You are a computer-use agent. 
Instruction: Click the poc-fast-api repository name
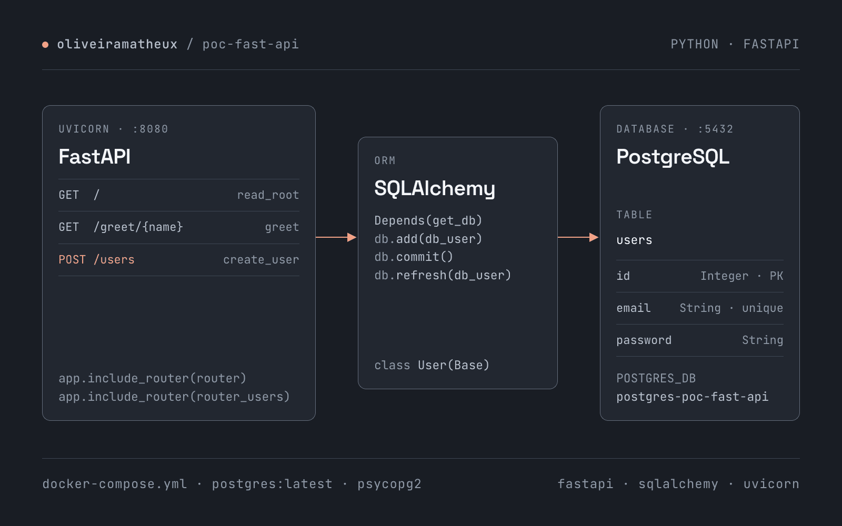tap(250, 44)
